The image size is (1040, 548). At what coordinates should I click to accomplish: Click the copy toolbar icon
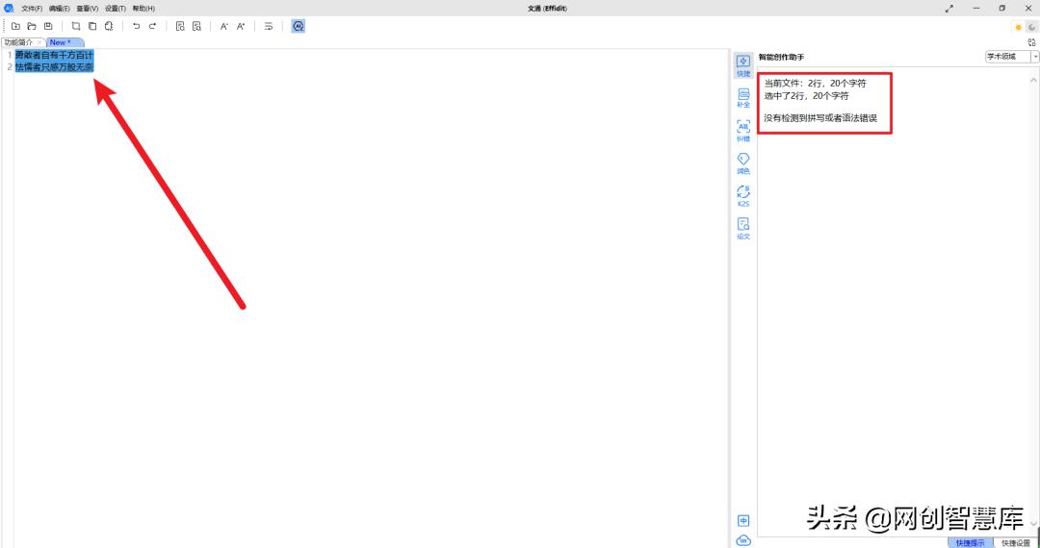pyautogui.click(x=92, y=27)
